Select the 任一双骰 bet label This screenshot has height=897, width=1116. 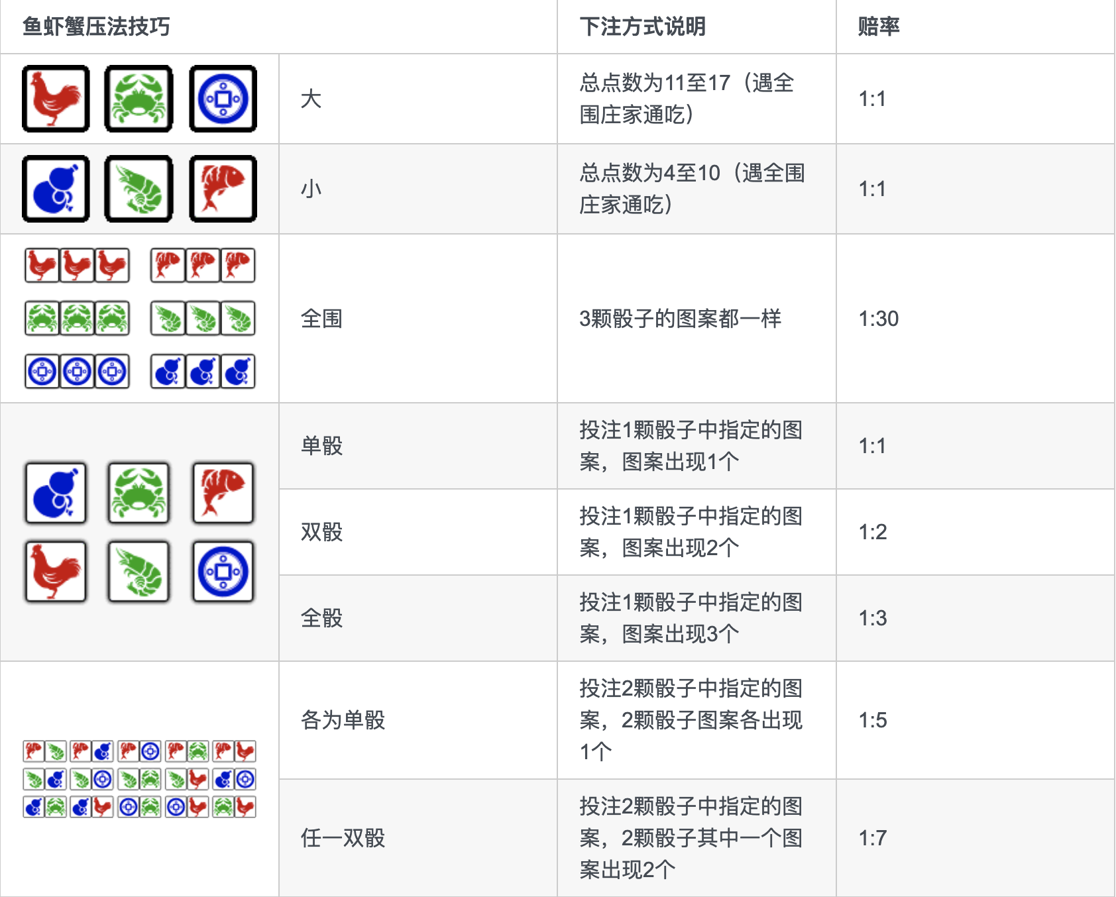click(x=343, y=838)
